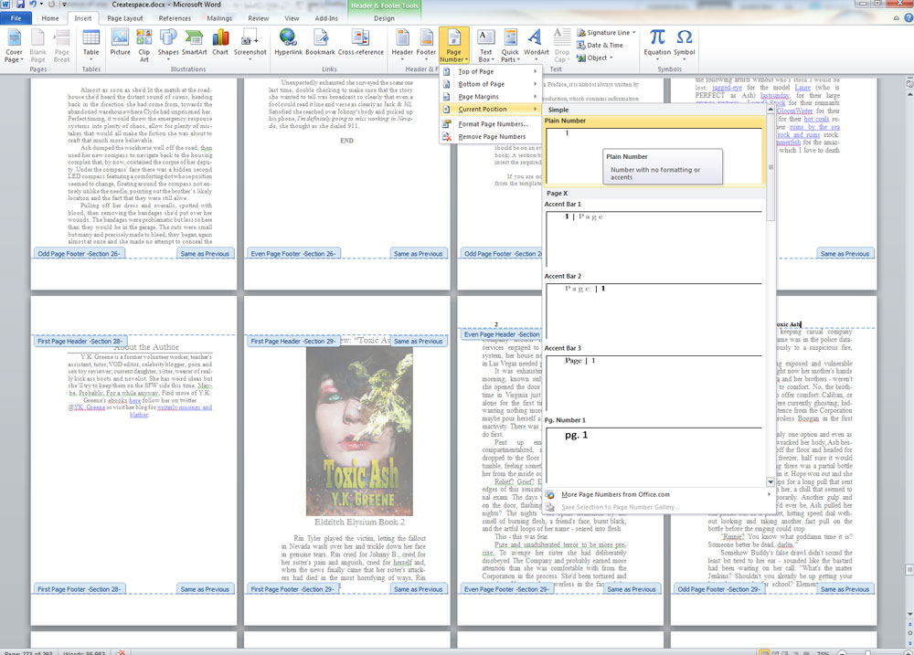The width and height of the screenshot is (914, 655).
Task: Click the Picture icon in Illustrations
Action: 120,42
